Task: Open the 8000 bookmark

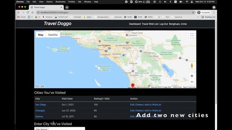Action: coord(149,17)
